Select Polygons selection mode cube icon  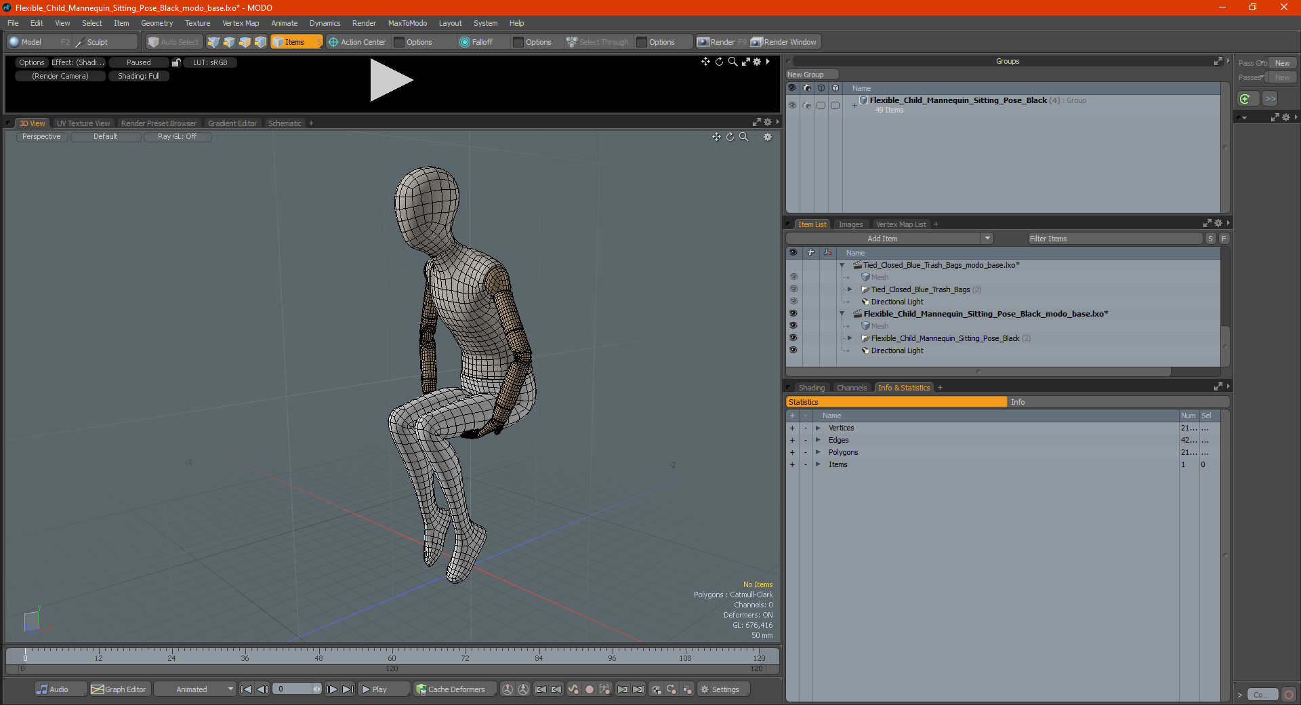coord(245,42)
